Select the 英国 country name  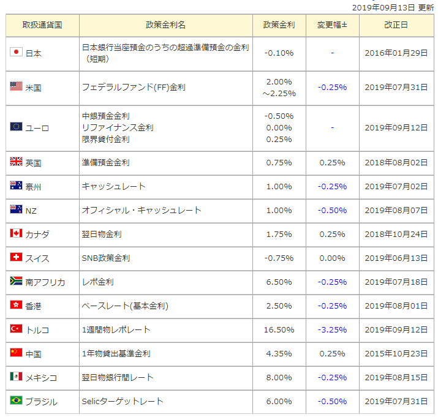(x=34, y=163)
